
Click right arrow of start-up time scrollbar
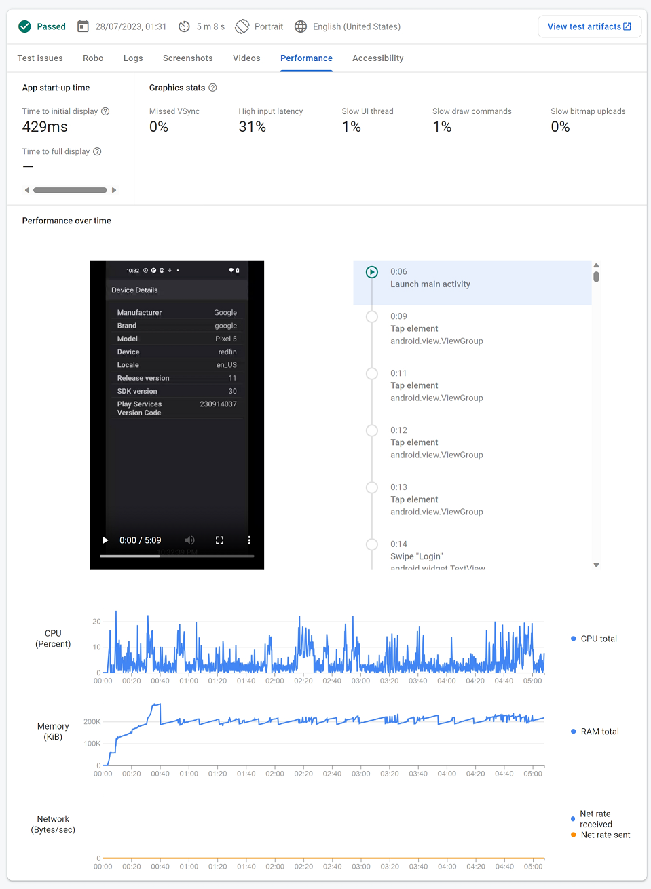click(x=114, y=190)
